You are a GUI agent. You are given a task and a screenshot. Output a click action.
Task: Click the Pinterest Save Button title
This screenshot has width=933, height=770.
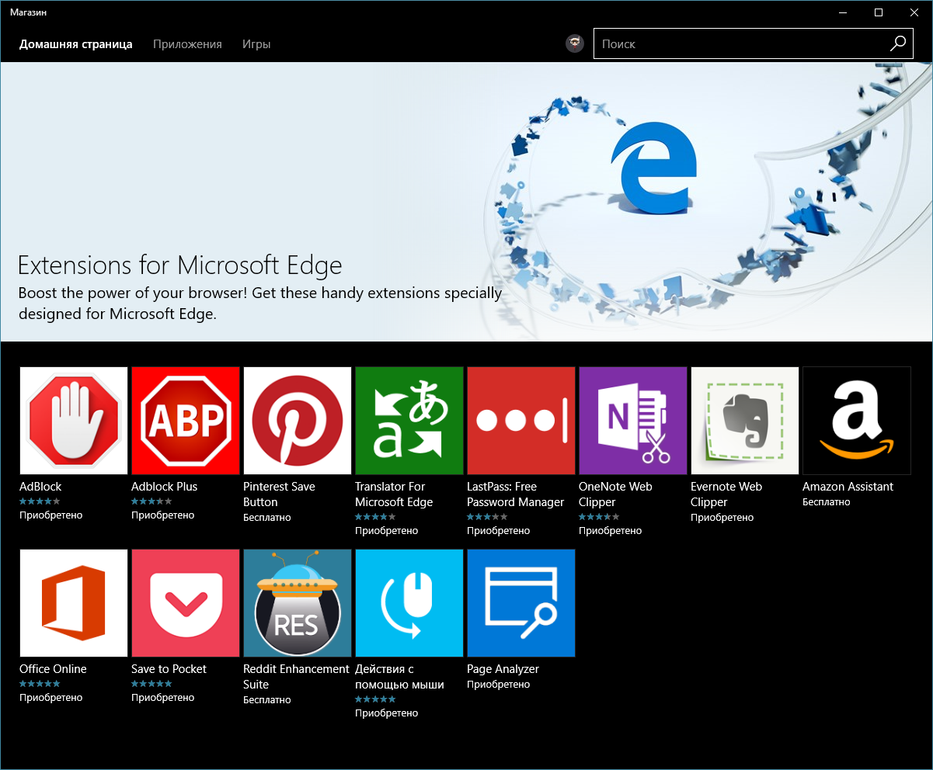coord(280,494)
